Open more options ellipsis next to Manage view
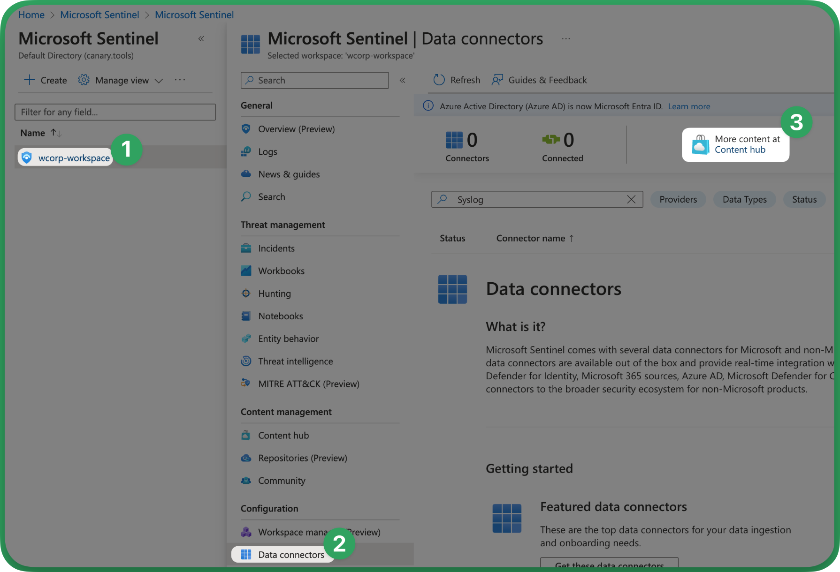 pos(180,80)
